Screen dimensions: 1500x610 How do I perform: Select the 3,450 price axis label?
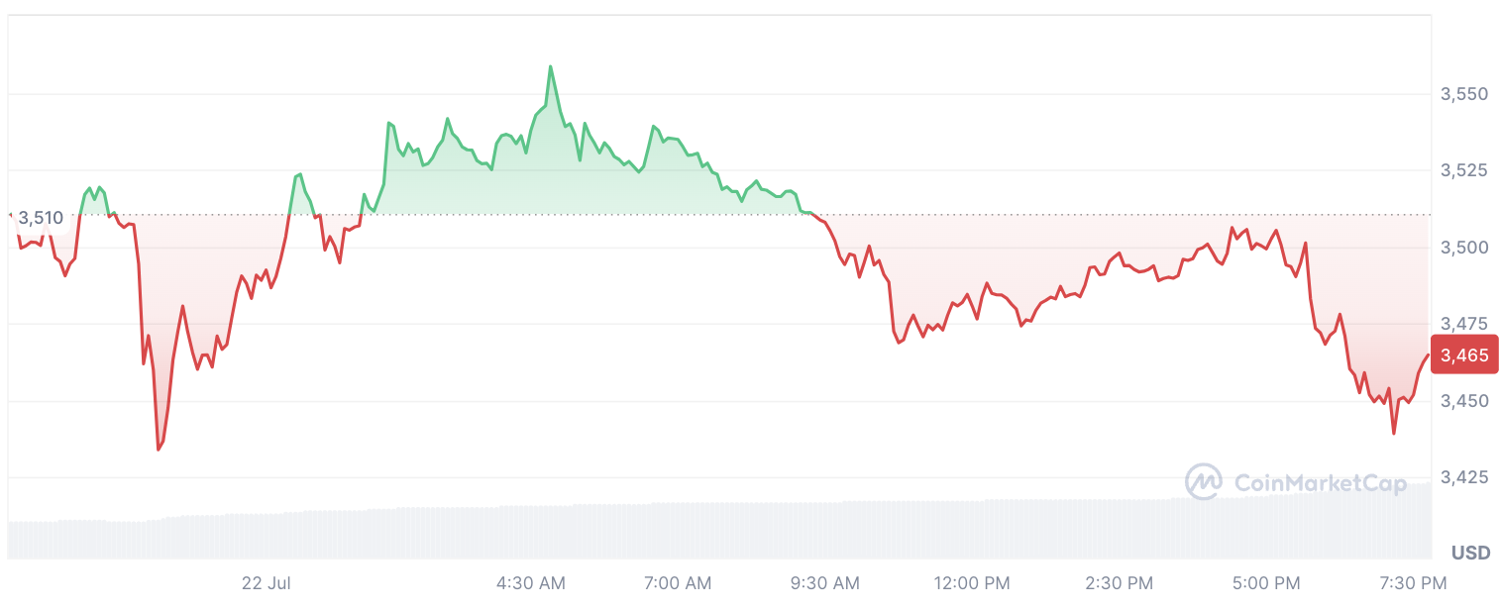(x=1464, y=401)
